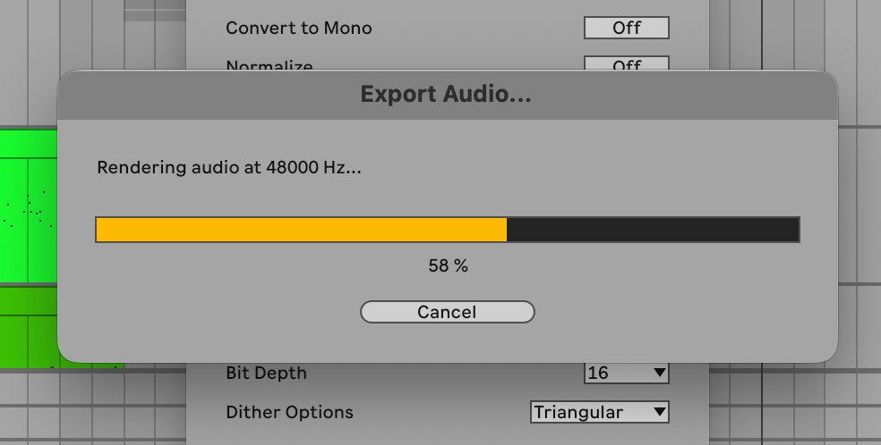Click the Convert to Mono label
Screen dimensions: 881x445
coord(298,28)
